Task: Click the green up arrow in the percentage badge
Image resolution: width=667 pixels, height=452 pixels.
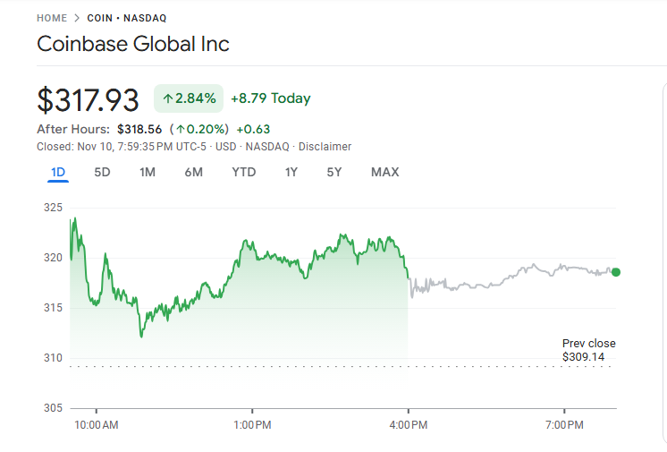Action: point(167,98)
